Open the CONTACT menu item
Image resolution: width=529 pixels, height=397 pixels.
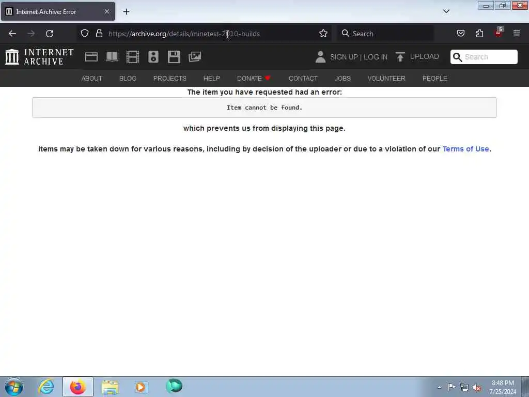point(303,79)
